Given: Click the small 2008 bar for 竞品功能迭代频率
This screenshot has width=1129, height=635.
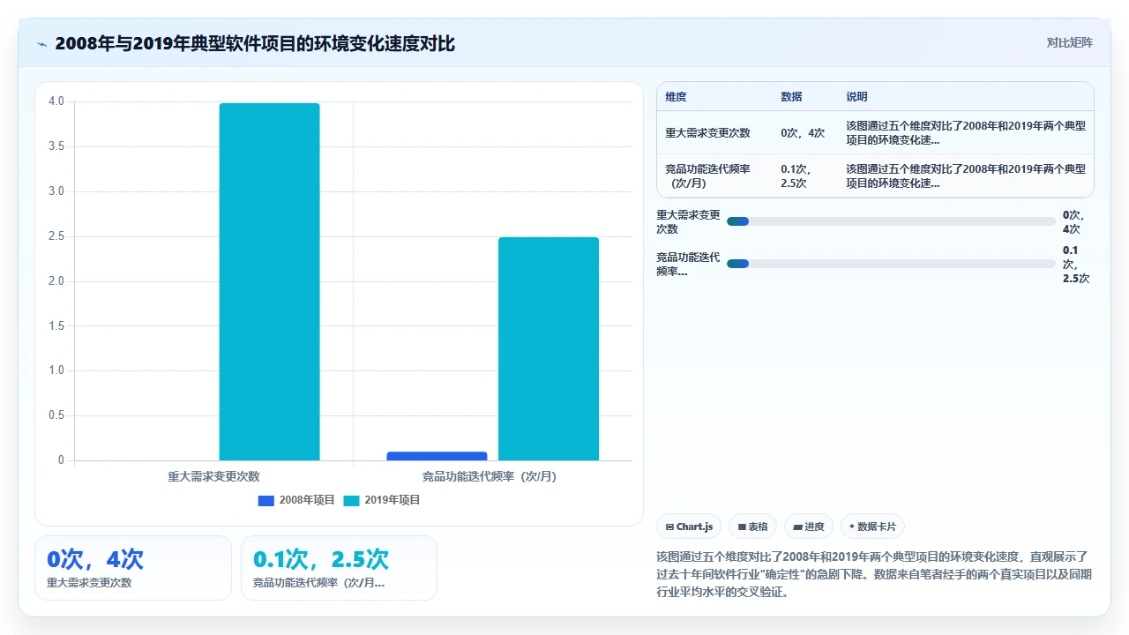Looking at the screenshot, I should pos(437,456).
